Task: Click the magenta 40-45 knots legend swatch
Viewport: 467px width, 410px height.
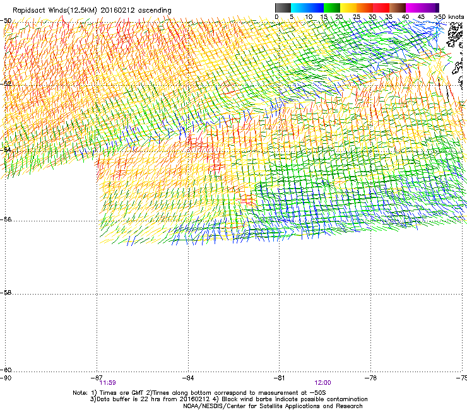Action: tap(414, 8)
